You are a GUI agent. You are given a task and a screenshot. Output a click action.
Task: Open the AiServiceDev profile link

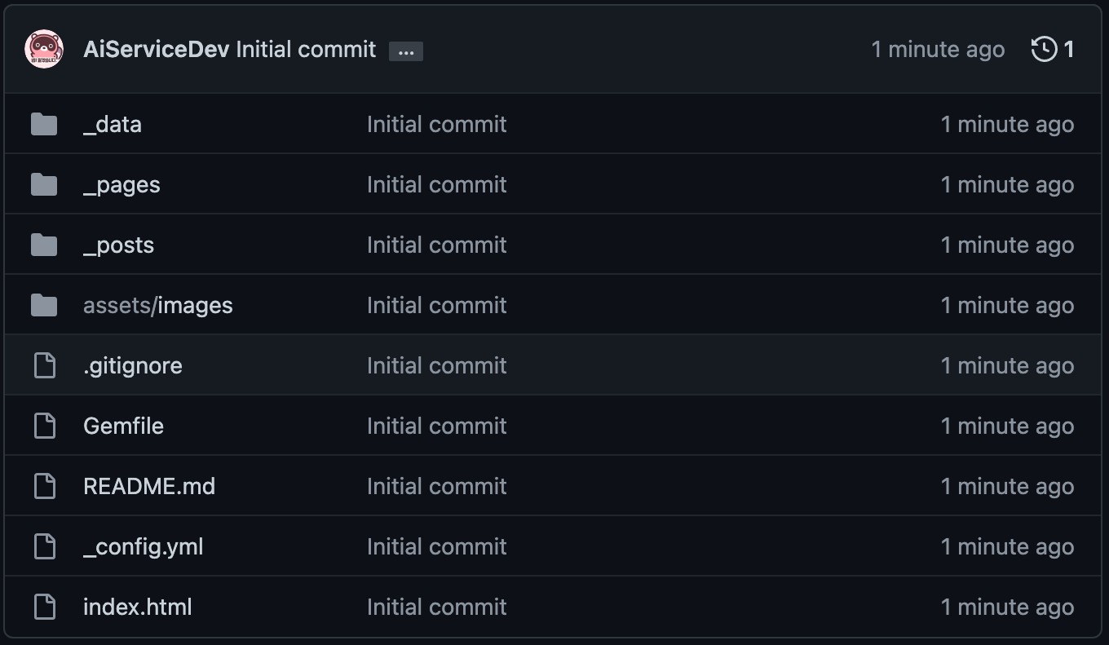click(x=157, y=50)
